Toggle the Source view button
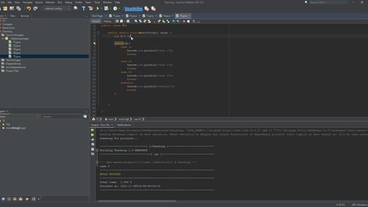Viewport: 368px width, 207px height. (96, 21)
